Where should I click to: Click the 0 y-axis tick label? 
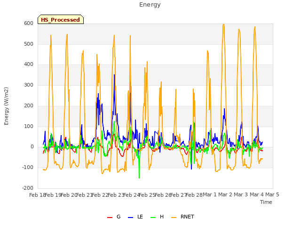click(32, 147)
